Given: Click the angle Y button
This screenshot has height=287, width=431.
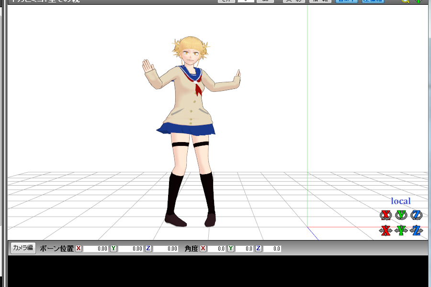Looking at the screenshot, I should click(x=231, y=248).
